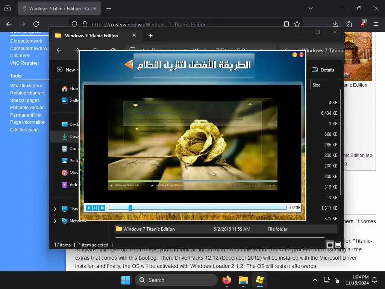385x289 pixels.
Task: Open the Firefox list all tabs dropdown
Action: pos(311,8)
